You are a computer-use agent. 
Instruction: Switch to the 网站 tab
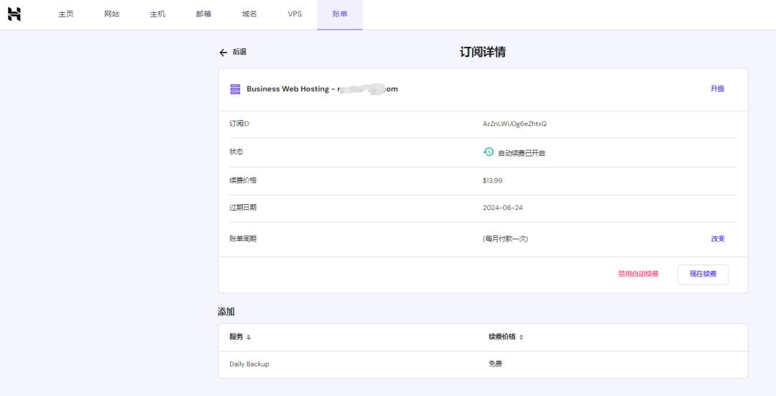point(111,14)
